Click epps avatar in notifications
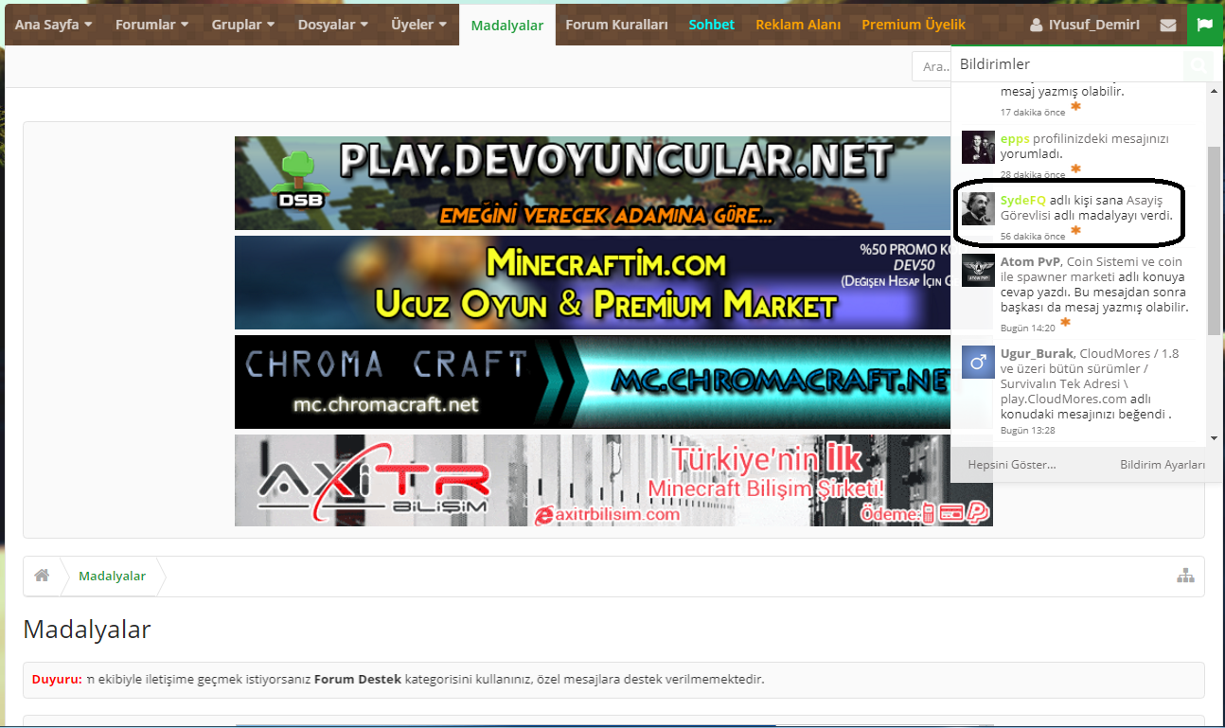This screenshot has width=1225, height=728. (x=978, y=147)
